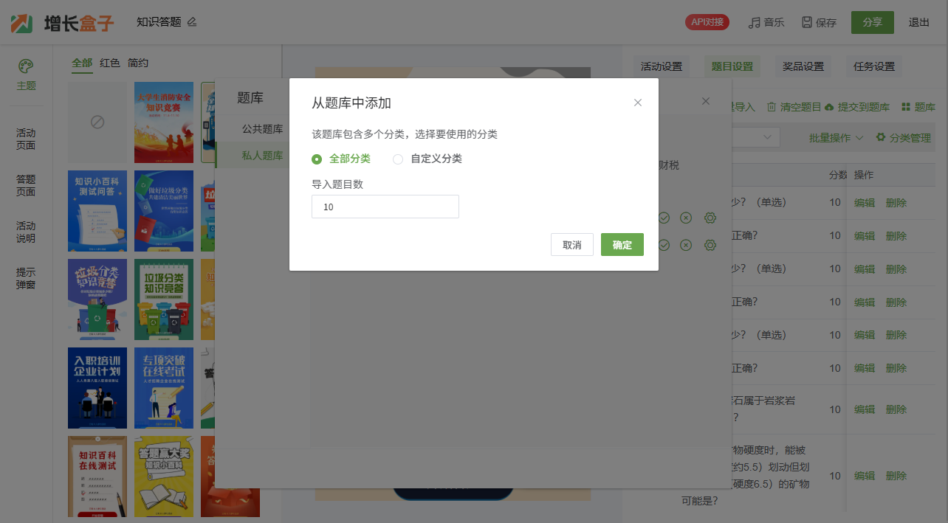Image resolution: width=948 pixels, height=523 pixels.
Task: Choose the 自定义分类 radio option
Action: pyautogui.click(x=398, y=159)
